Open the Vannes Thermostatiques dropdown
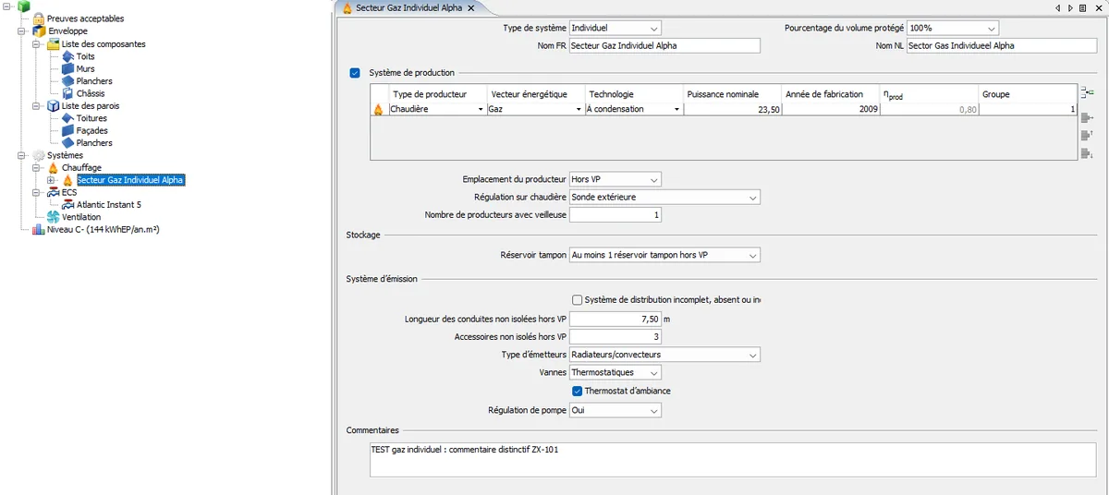The height and width of the screenshot is (495, 1109). pyautogui.click(x=615, y=372)
